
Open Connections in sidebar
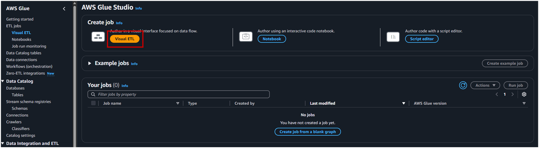[17, 115]
